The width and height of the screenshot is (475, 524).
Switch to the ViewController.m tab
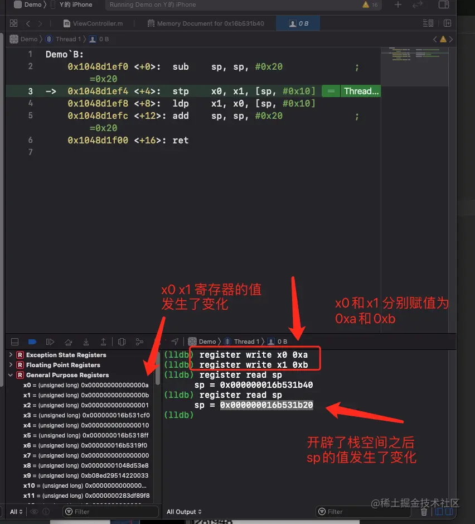(98, 23)
